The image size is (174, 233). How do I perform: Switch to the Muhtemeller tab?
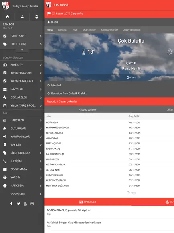click(x=89, y=30)
